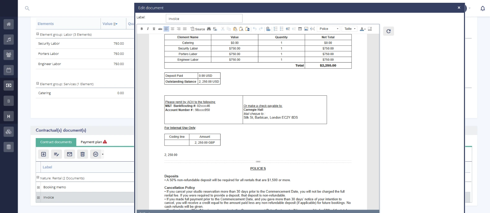The height and width of the screenshot is (213, 490).
Task: Toggle bold formatting in the editor toolbar
Action: pyautogui.click(x=142, y=29)
